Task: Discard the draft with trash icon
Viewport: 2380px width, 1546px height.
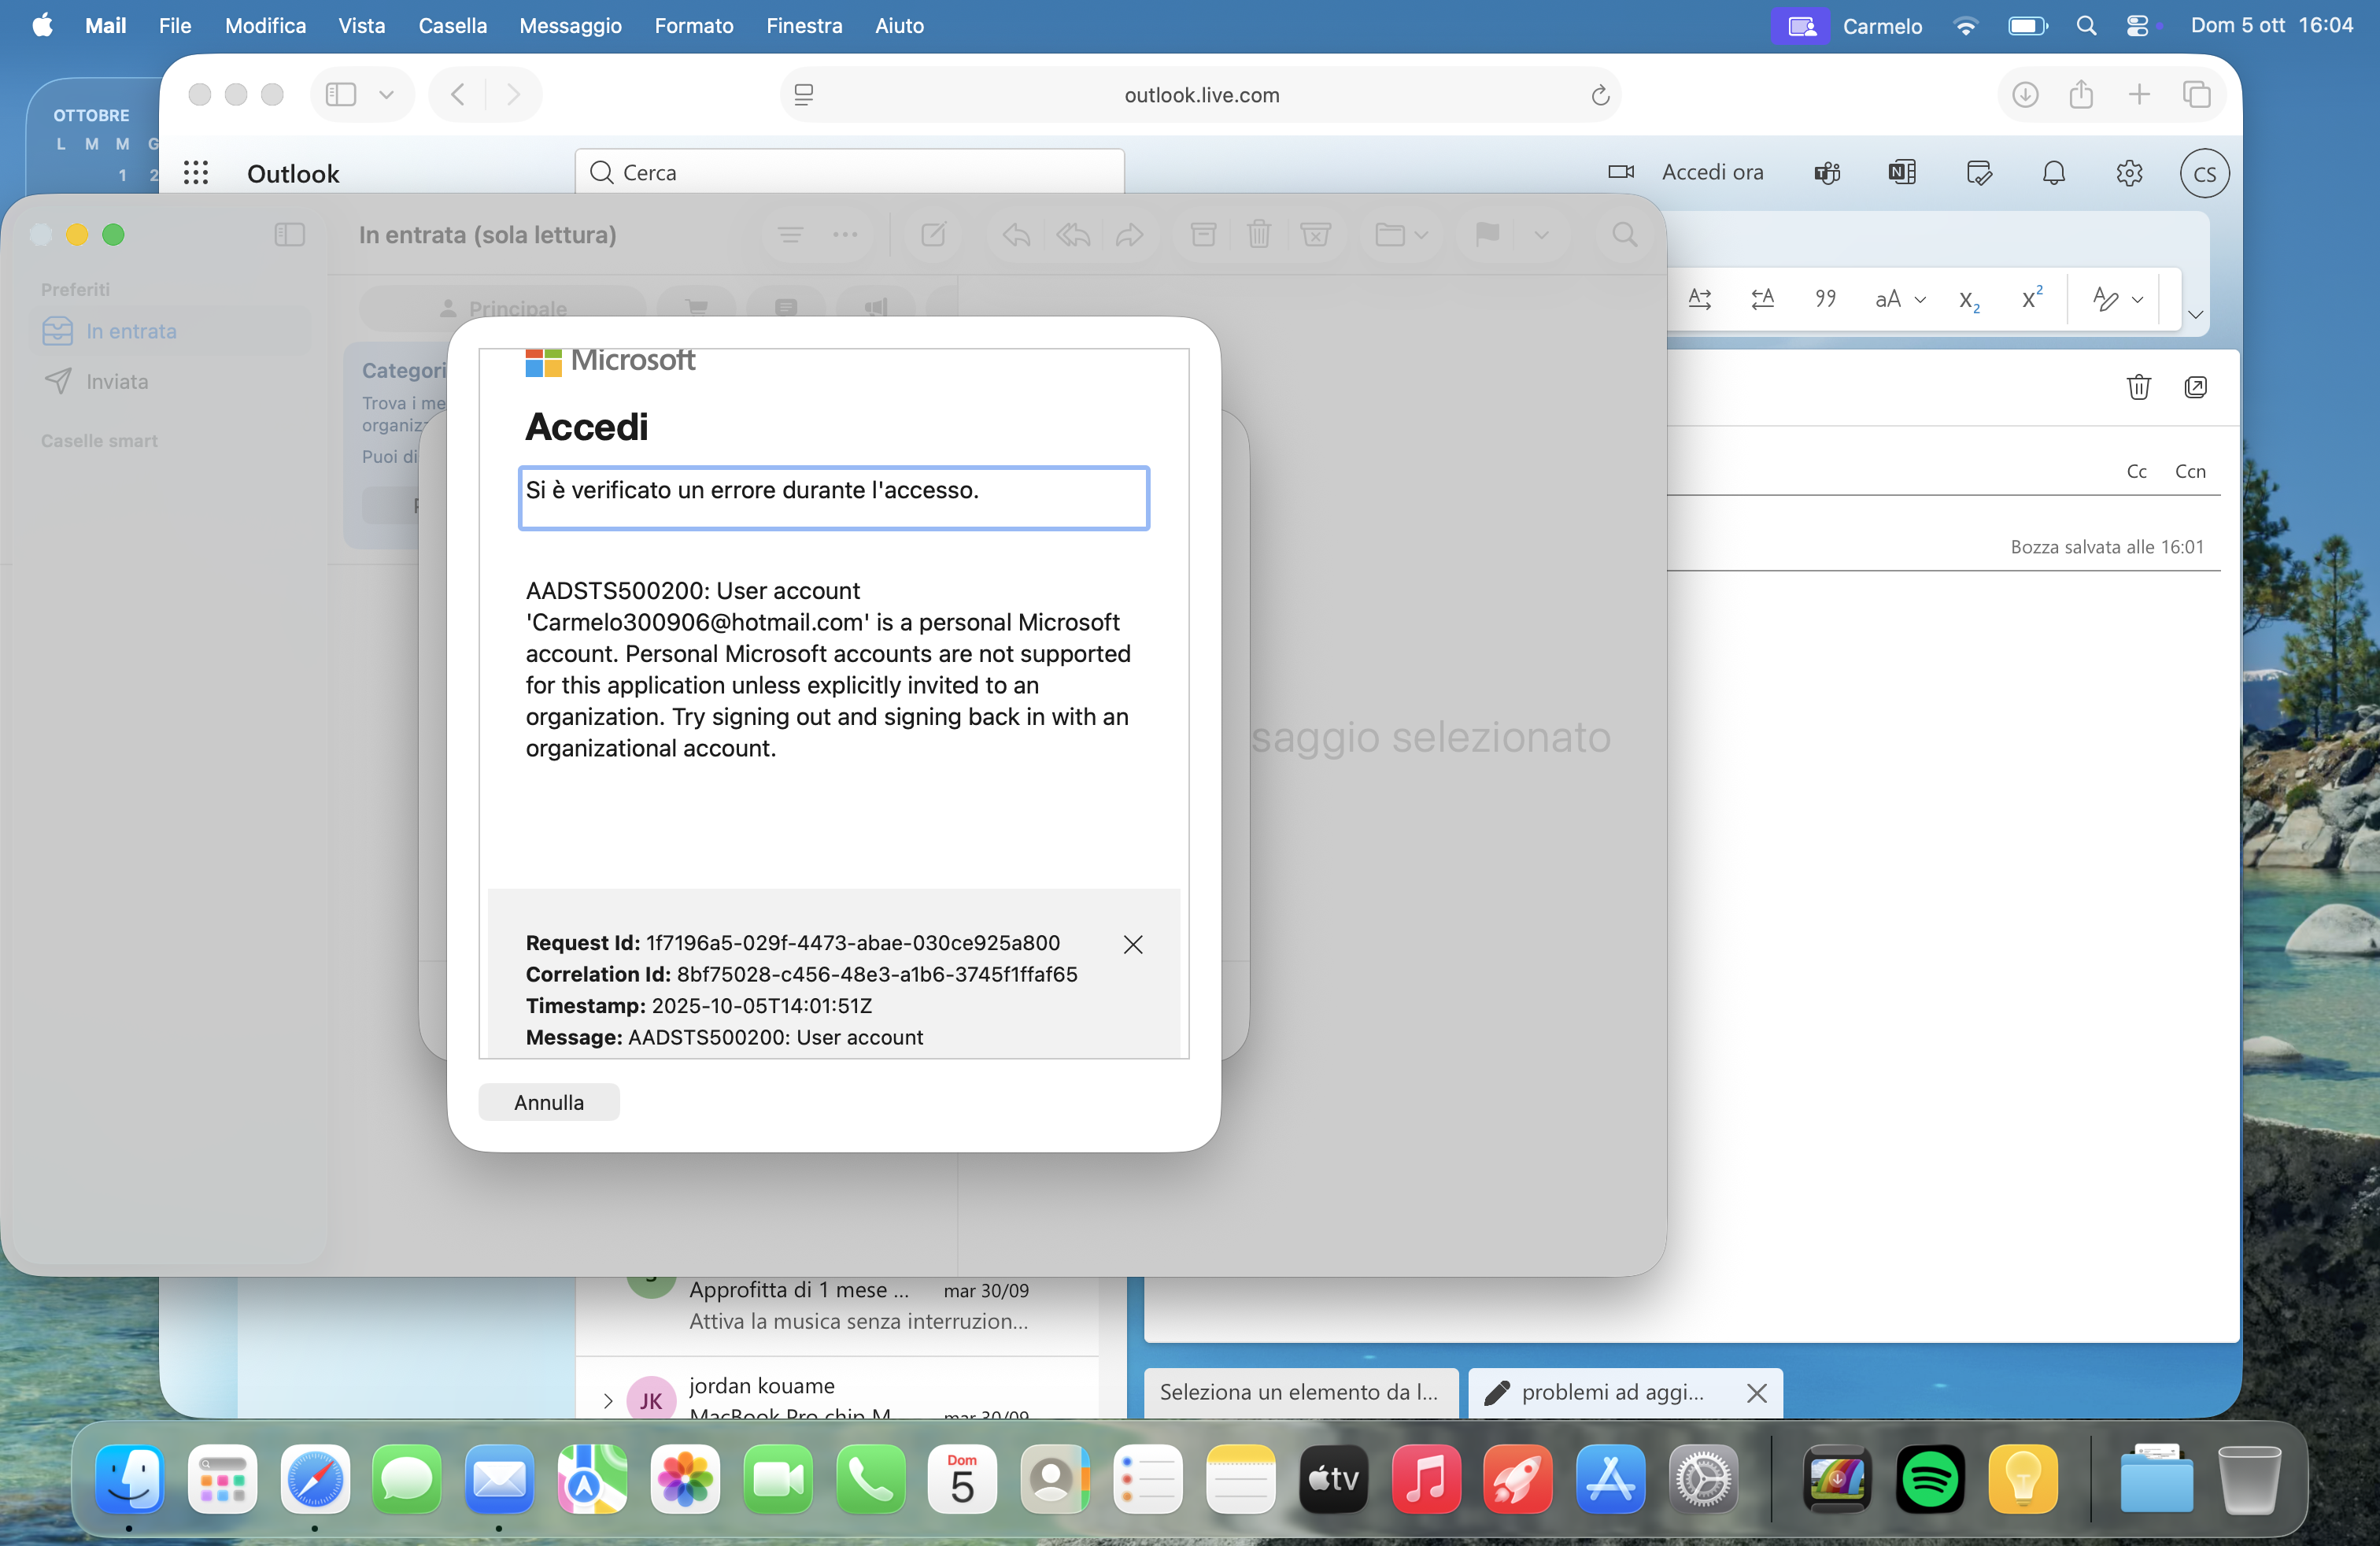Action: [2138, 387]
